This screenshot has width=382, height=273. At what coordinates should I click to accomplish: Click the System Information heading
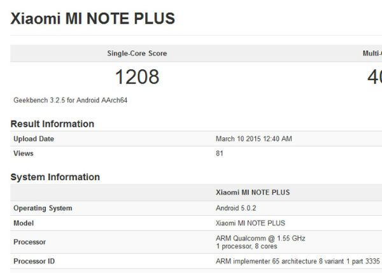tap(55, 177)
